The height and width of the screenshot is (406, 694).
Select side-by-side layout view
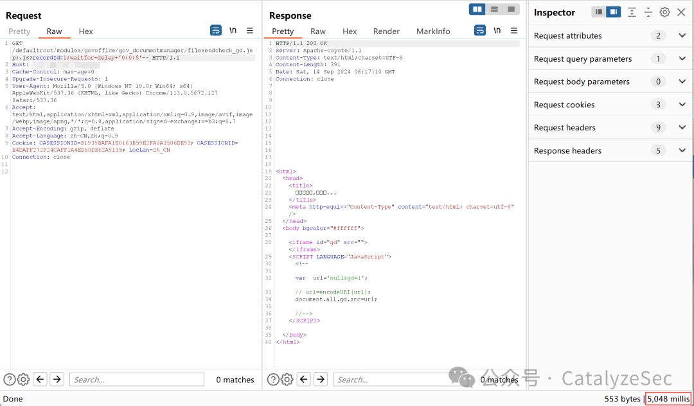(477, 9)
